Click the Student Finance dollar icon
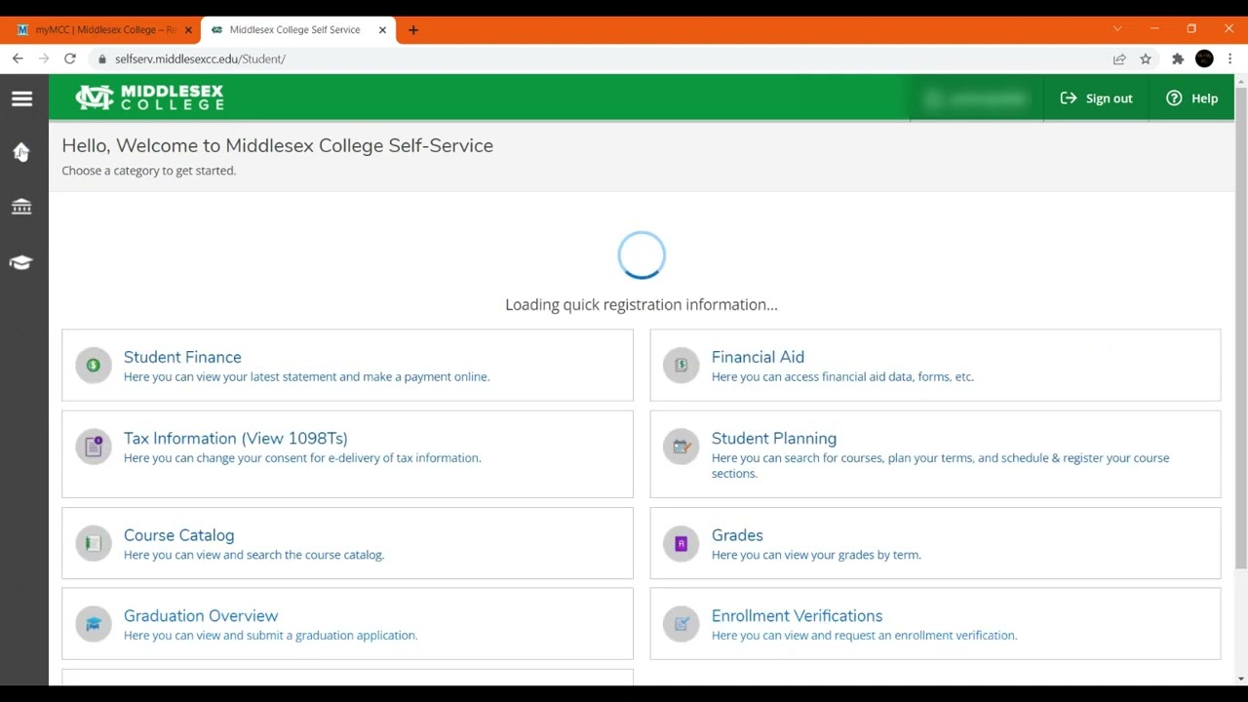The image size is (1248, 702). point(94,366)
